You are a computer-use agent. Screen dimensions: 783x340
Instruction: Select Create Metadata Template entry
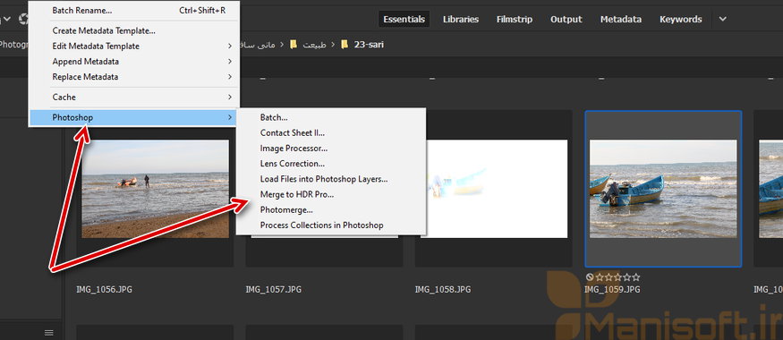(134, 30)
